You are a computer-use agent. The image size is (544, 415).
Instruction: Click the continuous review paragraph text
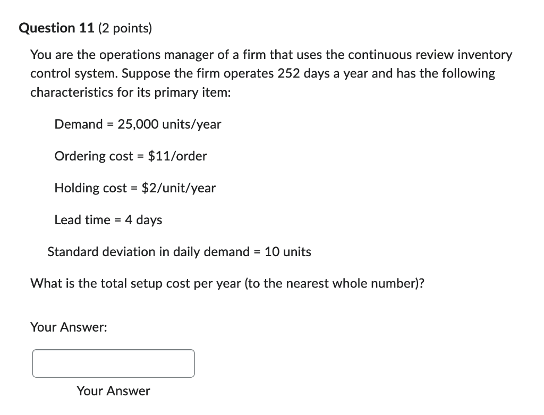[266, 73]
